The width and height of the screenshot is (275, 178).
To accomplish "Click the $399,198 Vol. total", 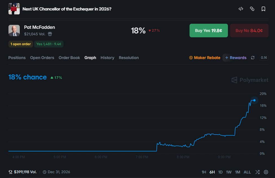I will [x=25, y=172].
